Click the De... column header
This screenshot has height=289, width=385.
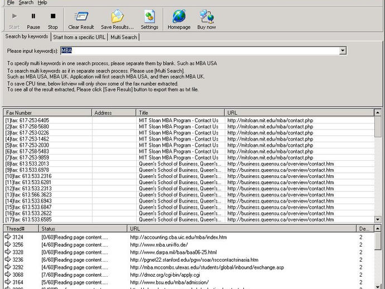tap(365, 229)
